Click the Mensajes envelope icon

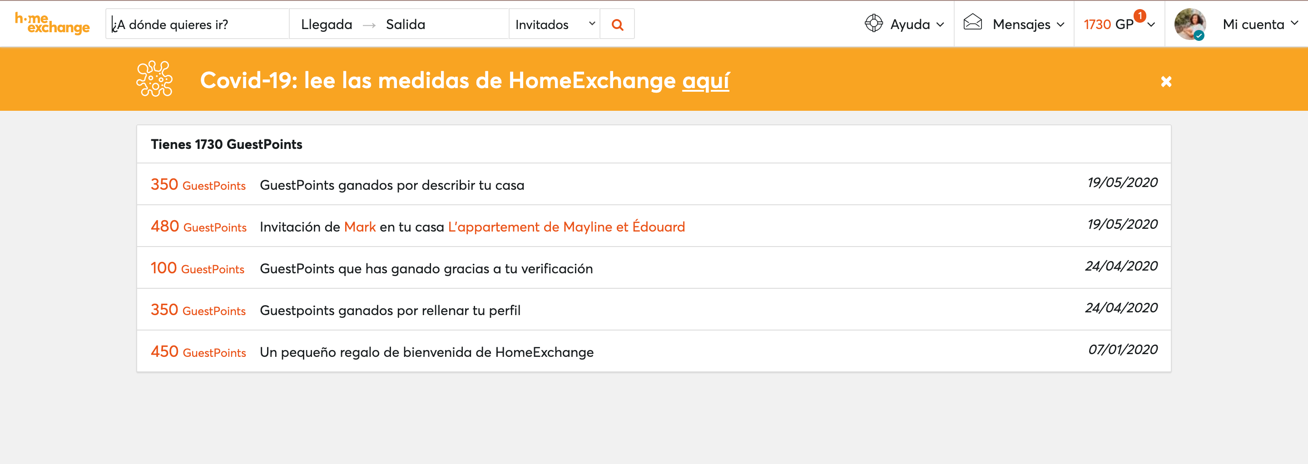972,22
